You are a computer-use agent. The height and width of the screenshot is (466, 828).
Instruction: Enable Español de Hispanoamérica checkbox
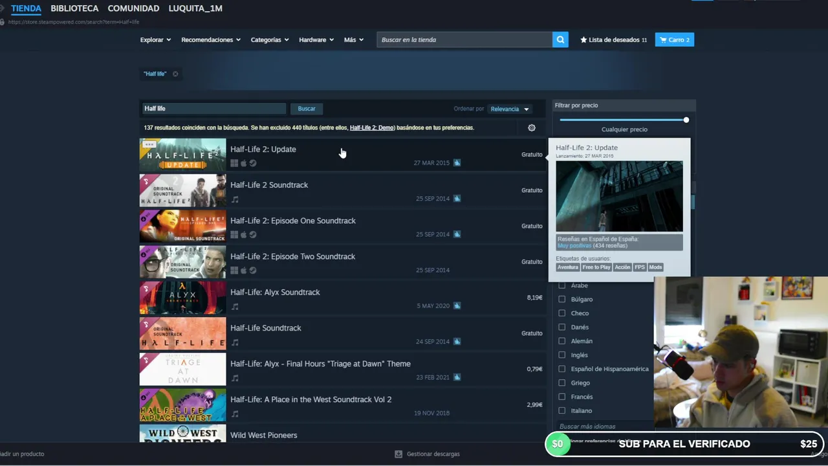point(561,369)
